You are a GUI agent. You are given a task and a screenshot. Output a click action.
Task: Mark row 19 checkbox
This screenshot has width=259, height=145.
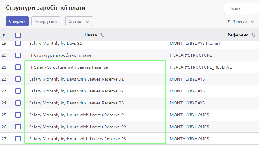[x=18, y=43]
